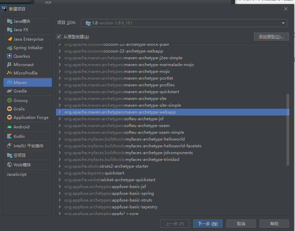Click the 添加原型(D)... button

(x=271, y=37)
